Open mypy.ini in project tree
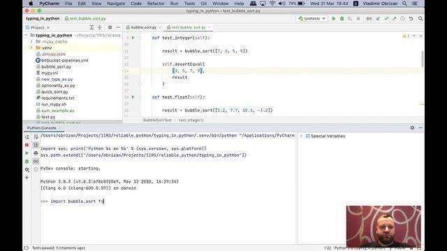This screenshot has height=251, width=447. [50, 73]
